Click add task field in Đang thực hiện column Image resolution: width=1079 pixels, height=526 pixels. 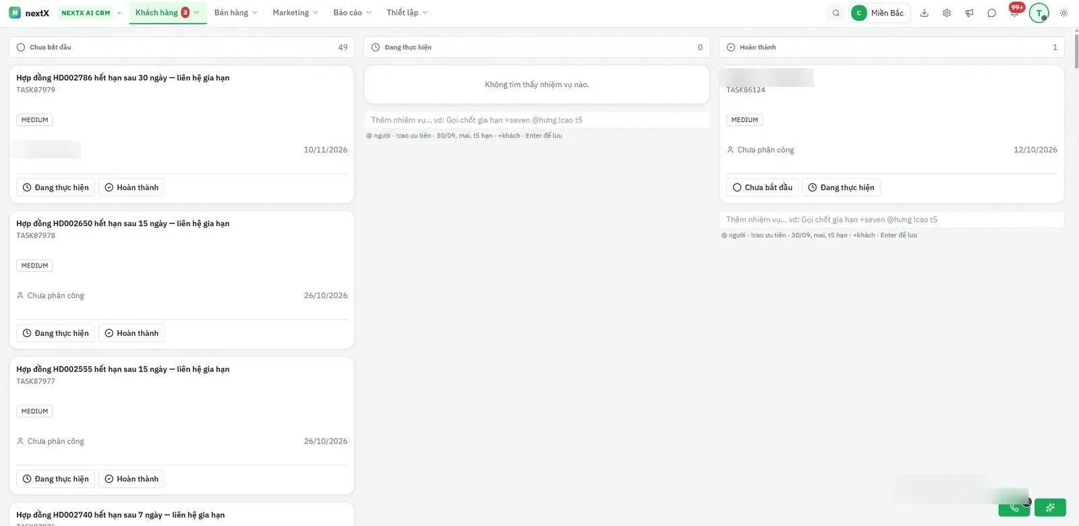coord(537,120)
